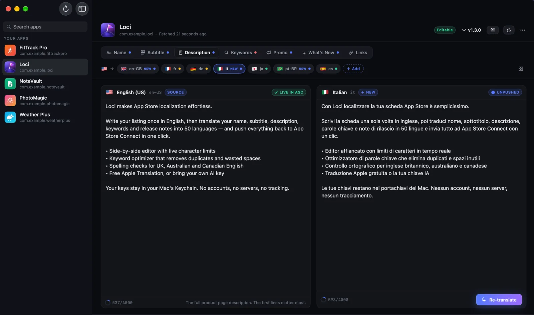Expand the v1.3.0 version dropdown
The width and height of the screenshot is (534, 315).
coord(471,30)
